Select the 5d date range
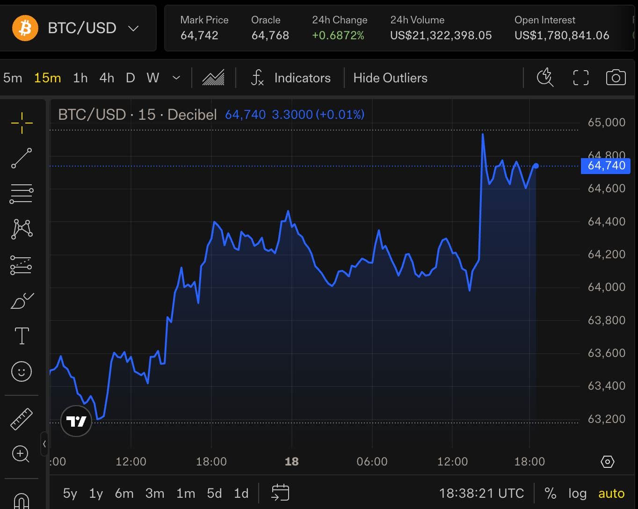638x509 pixels. (214, 494)
